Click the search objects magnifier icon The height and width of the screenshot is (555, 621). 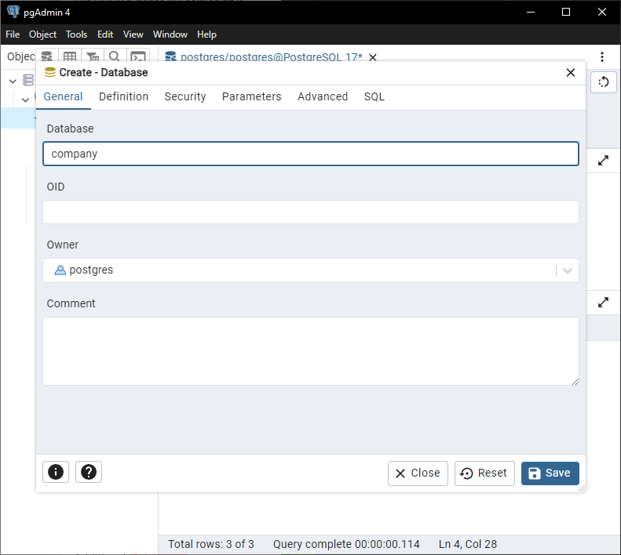(x=115, y=56)
